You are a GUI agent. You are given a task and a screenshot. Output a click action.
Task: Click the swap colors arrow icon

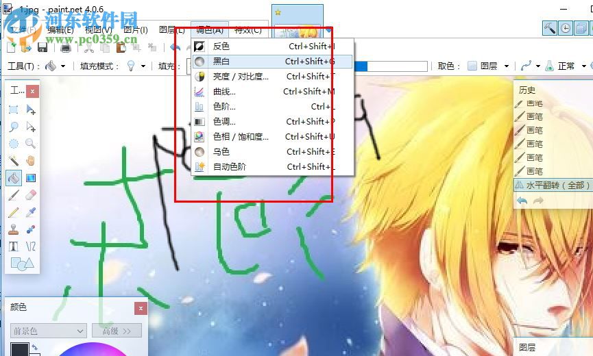tap(35, 347)
